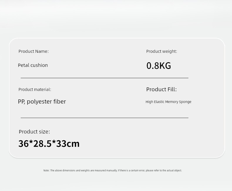232x191 pixels.
Task: Select the Petal cushion text
Action: pyautogui.click(x=33, y=65)
